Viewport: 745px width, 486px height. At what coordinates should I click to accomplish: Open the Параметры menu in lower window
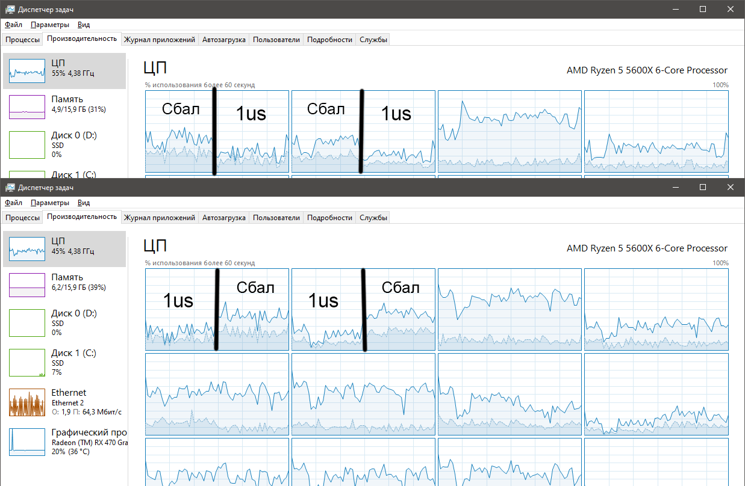[50, 203]
